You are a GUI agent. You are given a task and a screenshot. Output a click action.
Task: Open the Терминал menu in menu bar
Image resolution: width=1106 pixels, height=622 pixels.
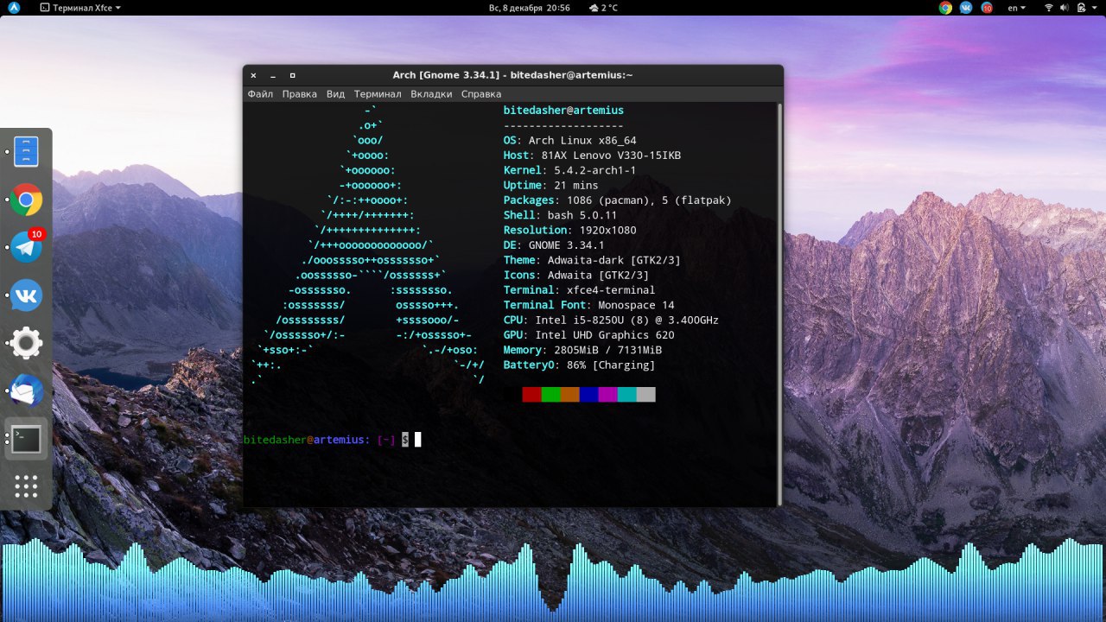pos(378,94)
